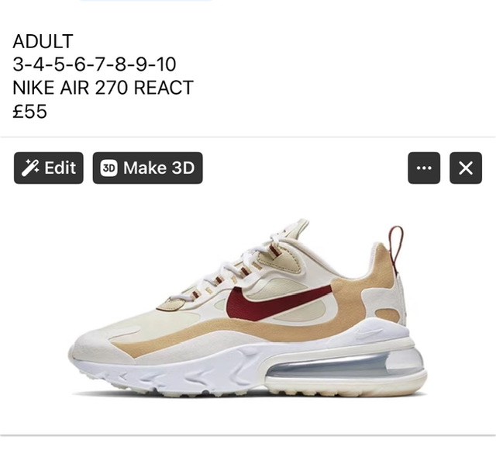This screenshot has height=461, width=496.
Task: Click the size list 3-4-5-6-7-8-9-10
Action: tap(95, 64)
